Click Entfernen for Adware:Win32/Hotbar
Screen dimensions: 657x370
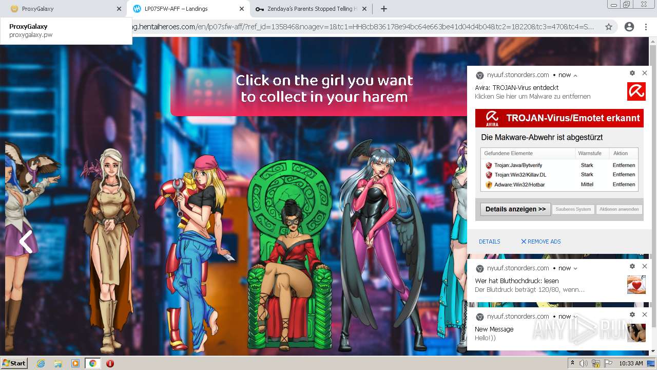(624, 184)
